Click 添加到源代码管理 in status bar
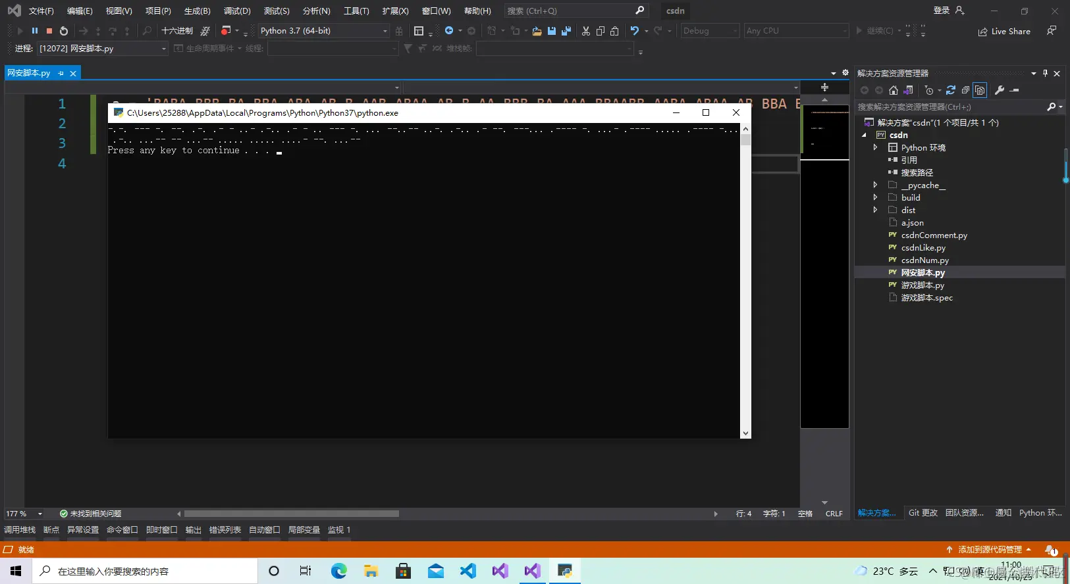 point(990,550)
